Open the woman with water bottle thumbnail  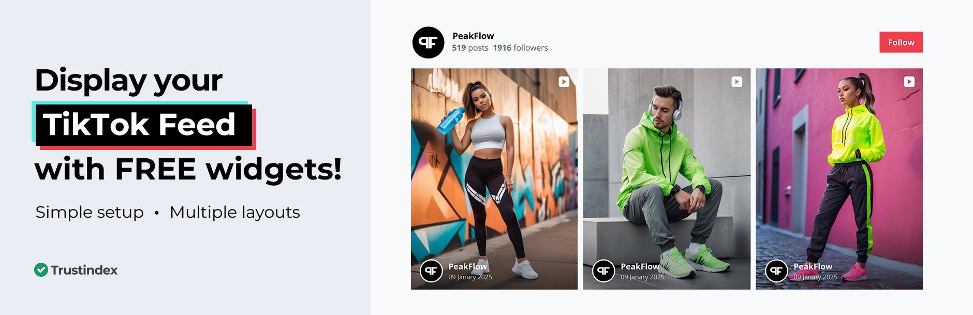494,179
